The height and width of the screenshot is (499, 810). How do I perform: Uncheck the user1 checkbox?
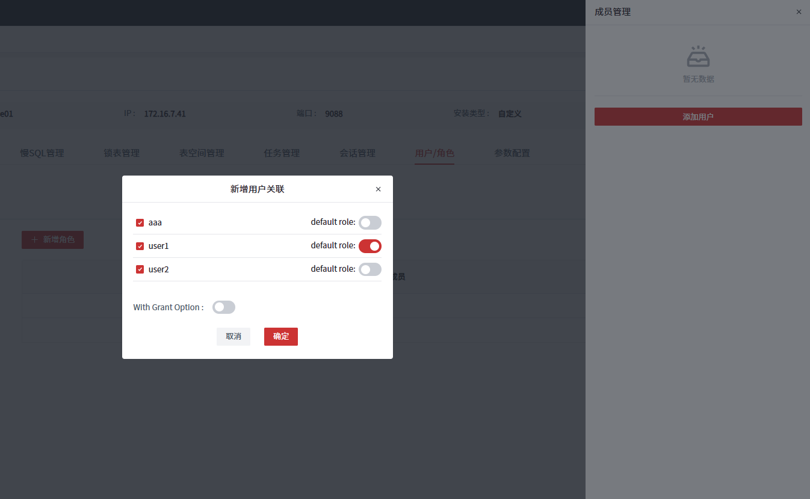140,246
